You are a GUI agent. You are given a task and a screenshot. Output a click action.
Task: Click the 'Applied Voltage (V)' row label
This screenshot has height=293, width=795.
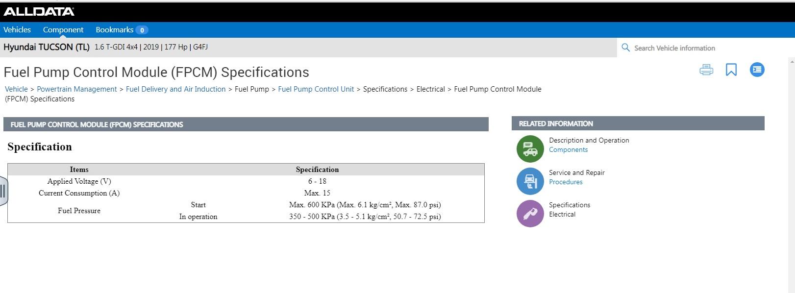[79, 181]
